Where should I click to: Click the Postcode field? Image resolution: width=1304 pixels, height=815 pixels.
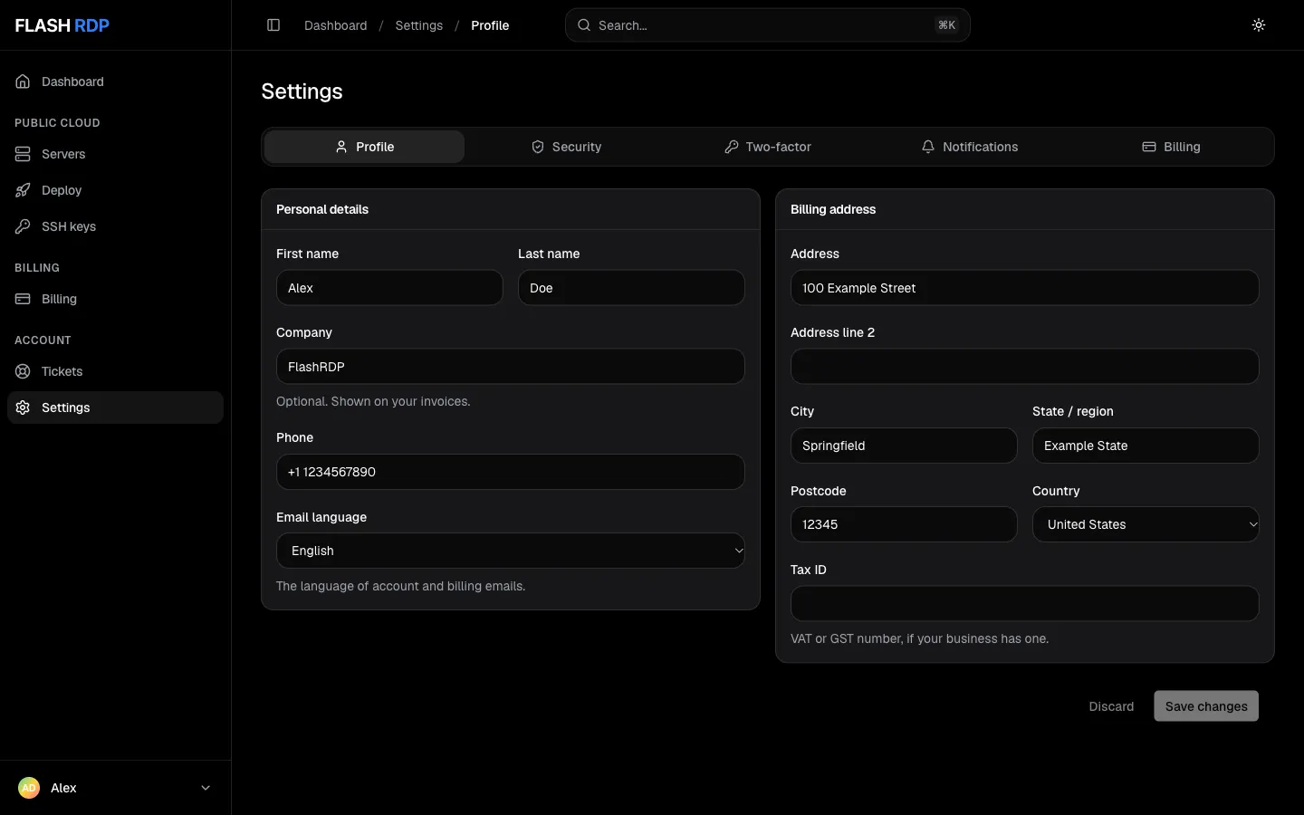pos(904,524)
